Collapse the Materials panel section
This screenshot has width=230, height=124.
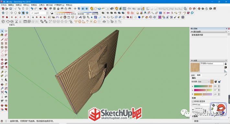point(192,60)
